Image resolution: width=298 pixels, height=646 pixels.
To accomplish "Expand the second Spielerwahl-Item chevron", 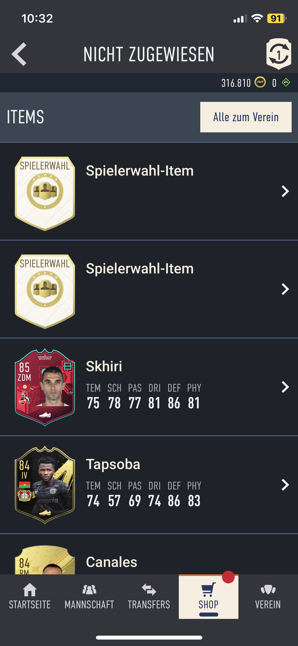I will click(x=285, y=289).
